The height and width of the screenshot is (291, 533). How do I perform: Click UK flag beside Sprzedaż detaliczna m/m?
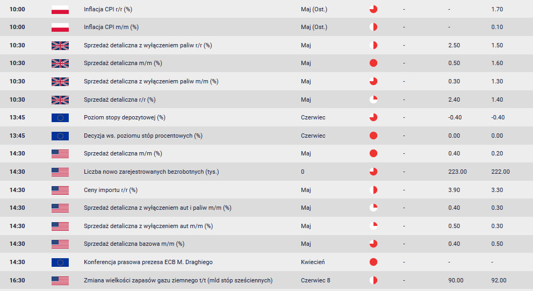[60, 63]
